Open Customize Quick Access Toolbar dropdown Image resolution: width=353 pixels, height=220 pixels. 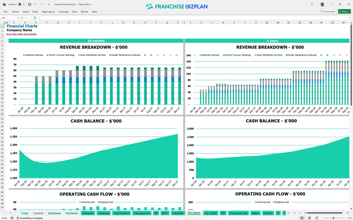point(49,4)
